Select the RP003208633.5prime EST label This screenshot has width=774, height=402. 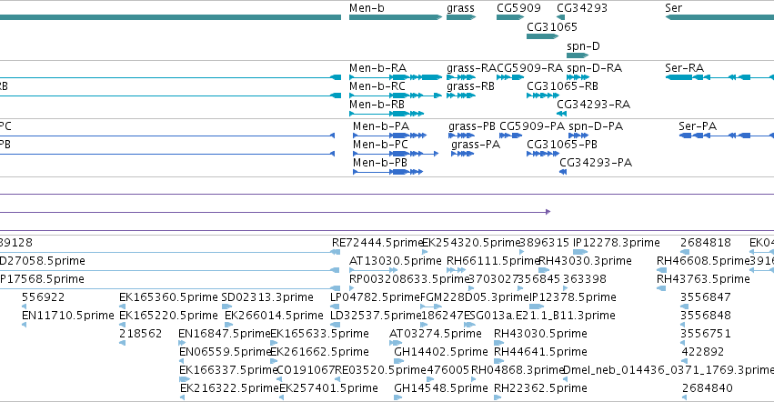coord(408,278)
